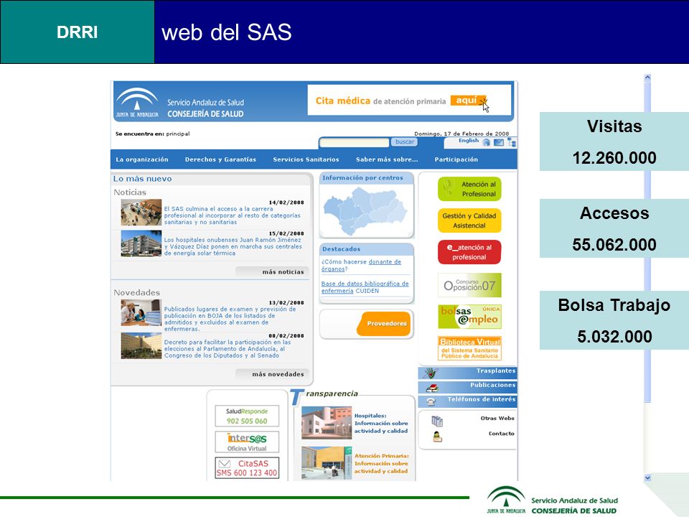Image resolution: width=689 pixels, height=517 pixels.
Task: Click Atención Primaria photo in Transparencia
Action: click(x=327, y=463)
